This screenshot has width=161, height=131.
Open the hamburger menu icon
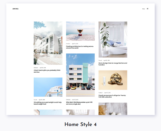[x=148, y=9]
